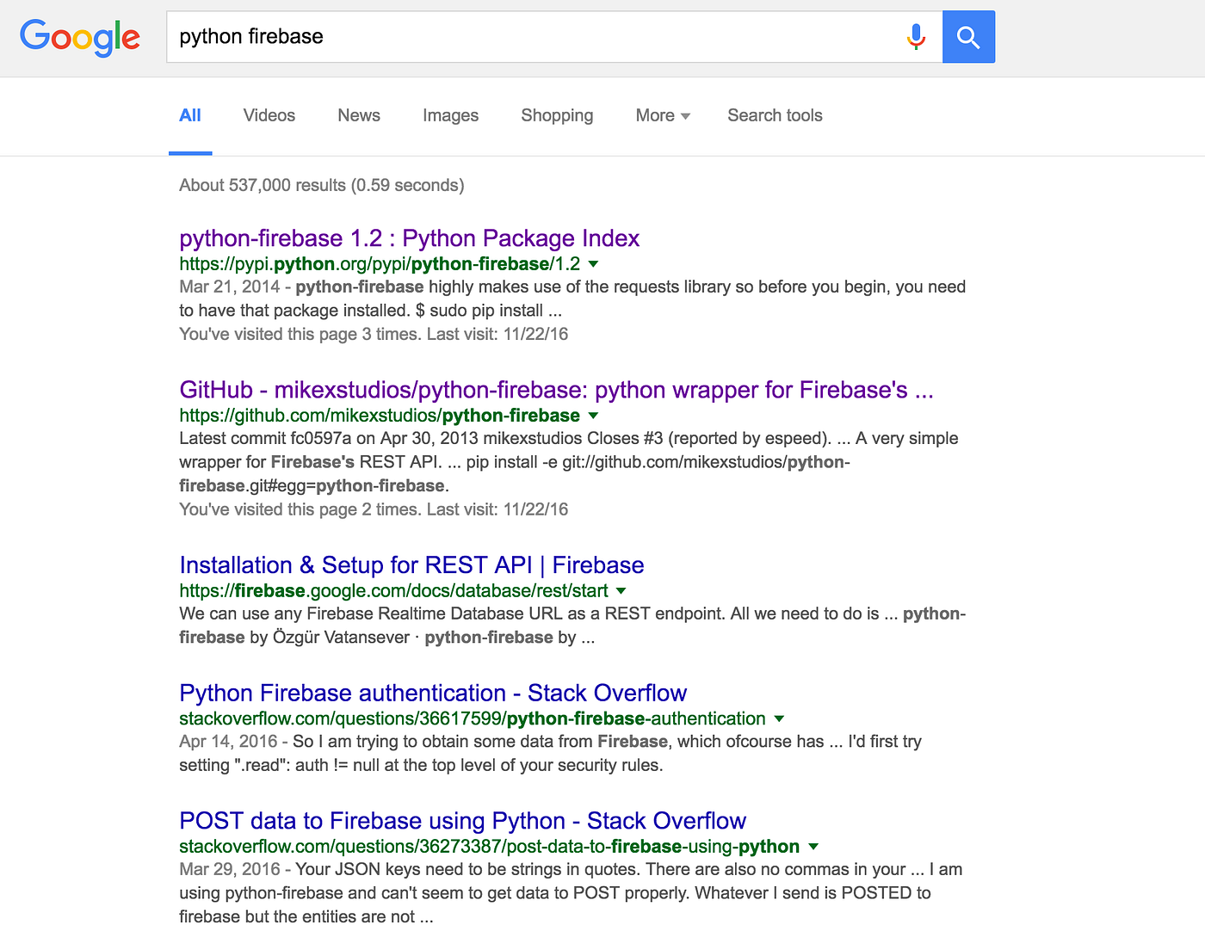The width and height of the screenshot is (1205, 925).
Task: Open the python-firebase 1.2 PyPI result
Action: tap(409, 238)
